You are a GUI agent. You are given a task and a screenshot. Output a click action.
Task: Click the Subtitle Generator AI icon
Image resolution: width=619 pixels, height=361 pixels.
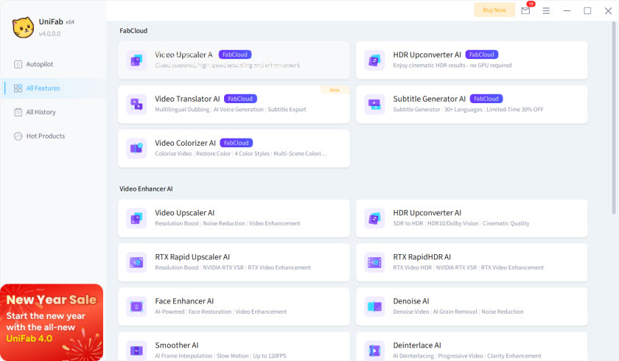(x=374, y=105)
